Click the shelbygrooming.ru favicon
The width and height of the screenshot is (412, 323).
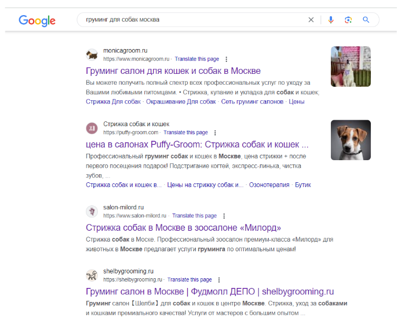coord(92,276)
